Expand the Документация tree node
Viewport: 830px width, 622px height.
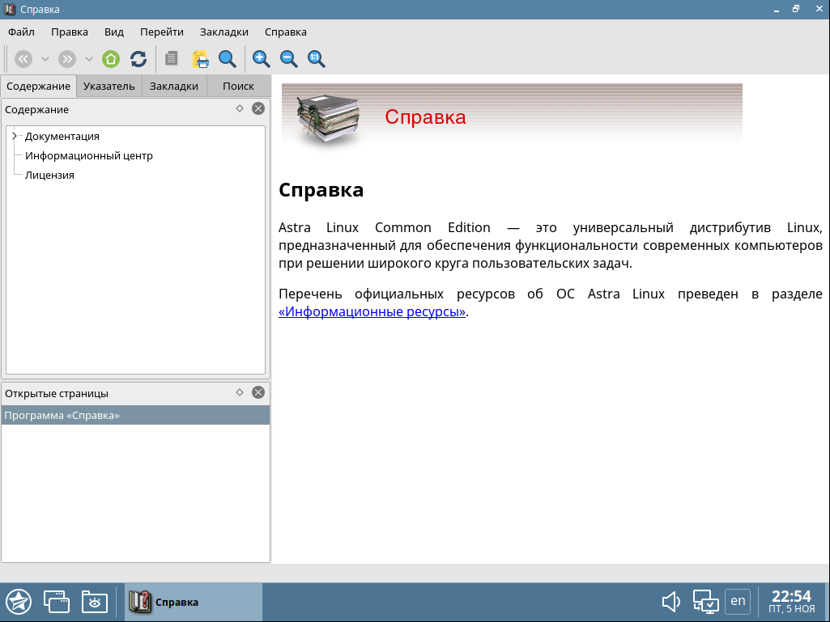point(15,136)
